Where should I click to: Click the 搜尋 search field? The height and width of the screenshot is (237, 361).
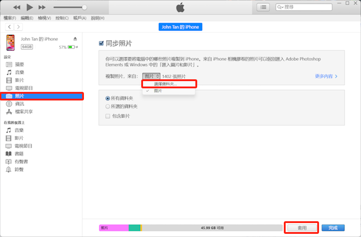[x=304, y=7]
